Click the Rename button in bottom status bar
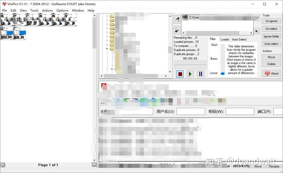The width and height of the screenshot is (283, 173). [274, 166]
